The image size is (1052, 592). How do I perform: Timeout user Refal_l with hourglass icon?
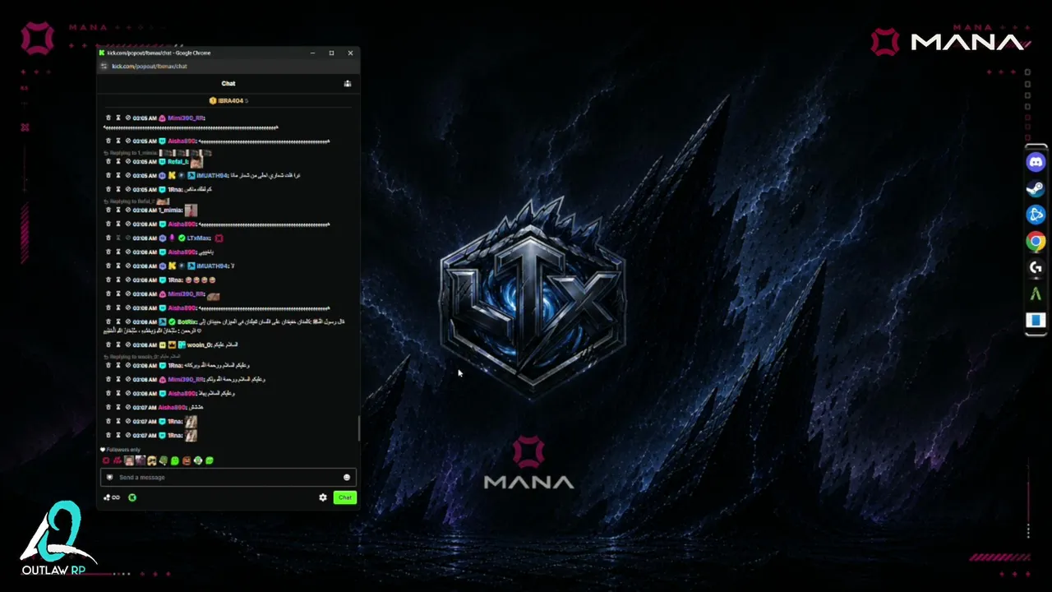118,162
